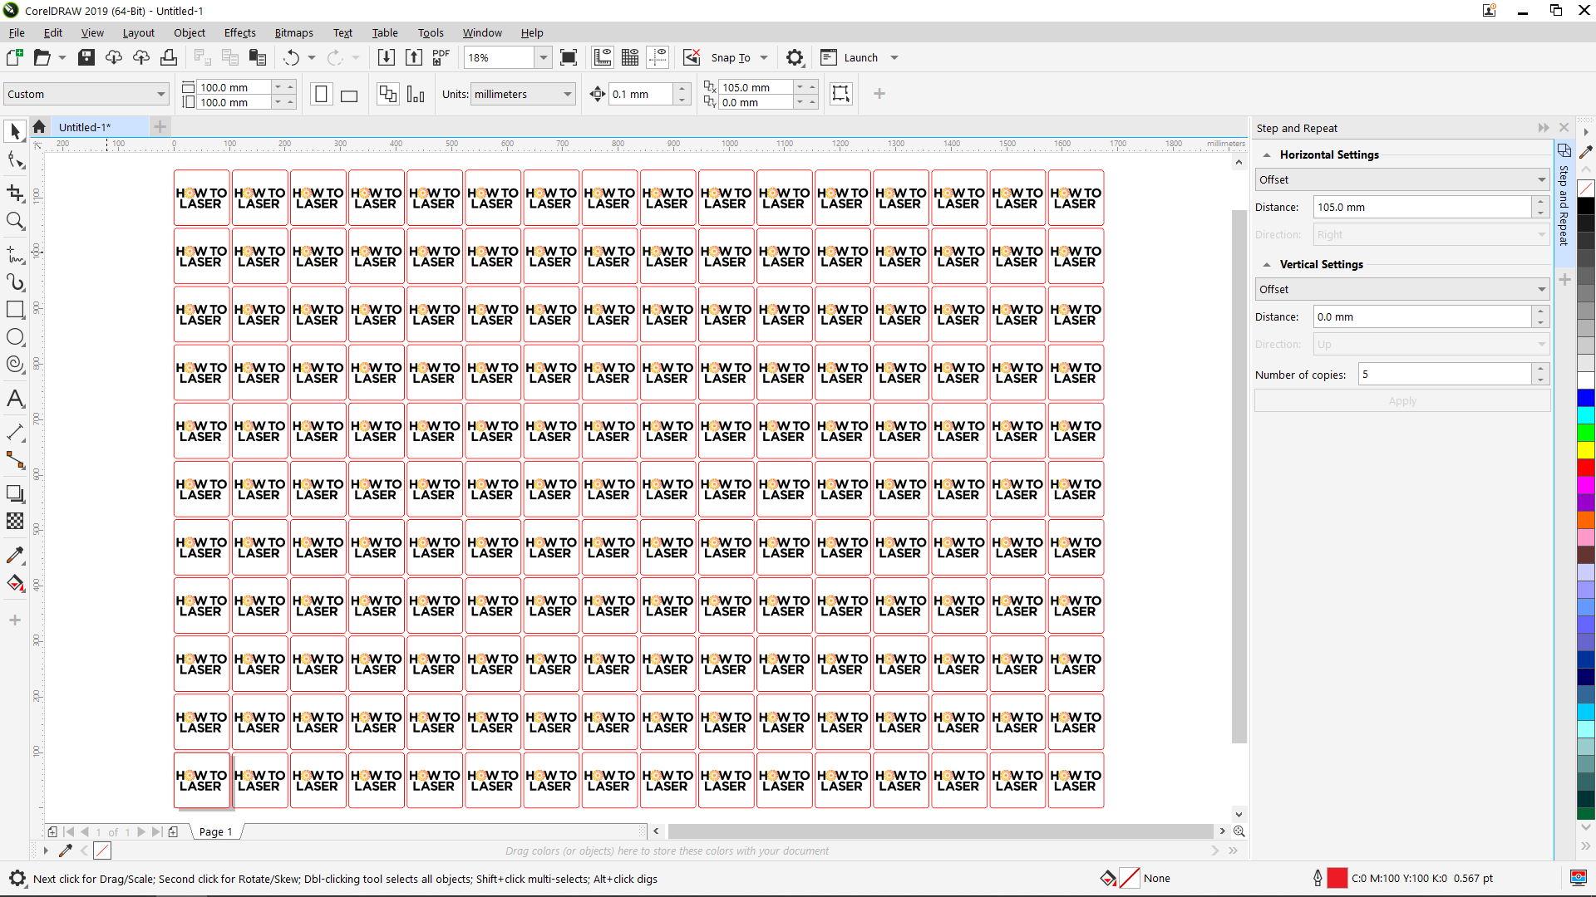
Task: Open the Effects menu
Action: [240, 32]
